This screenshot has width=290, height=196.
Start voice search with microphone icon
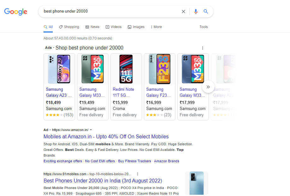[196, 11]
